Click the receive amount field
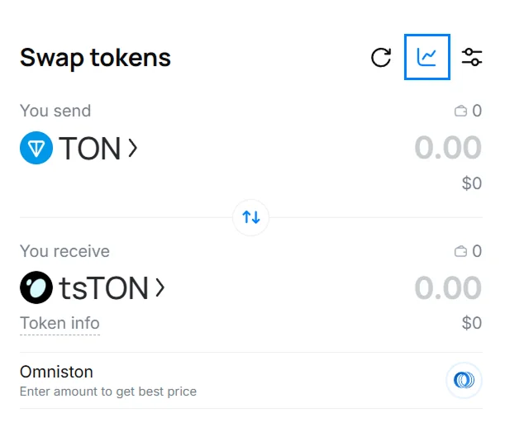Image resolution: width=505 pixels, height=432 pixels. click(447, 287)
